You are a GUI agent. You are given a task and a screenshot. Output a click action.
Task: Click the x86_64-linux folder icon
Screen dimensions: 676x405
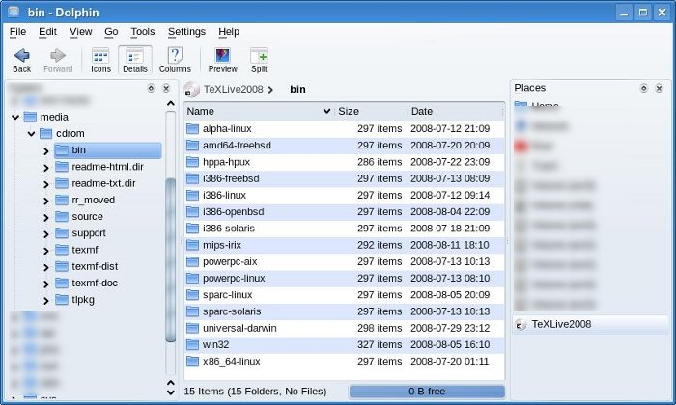coord(192,361)
